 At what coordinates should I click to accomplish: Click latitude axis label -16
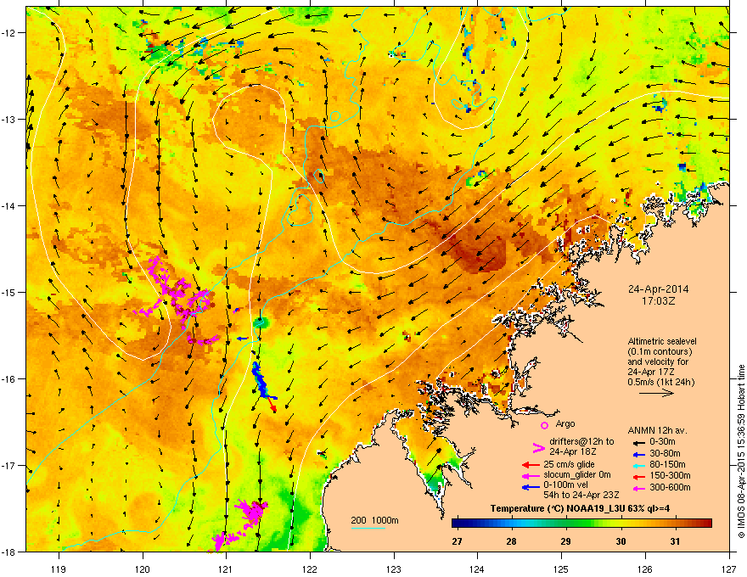tap(9, 379)
